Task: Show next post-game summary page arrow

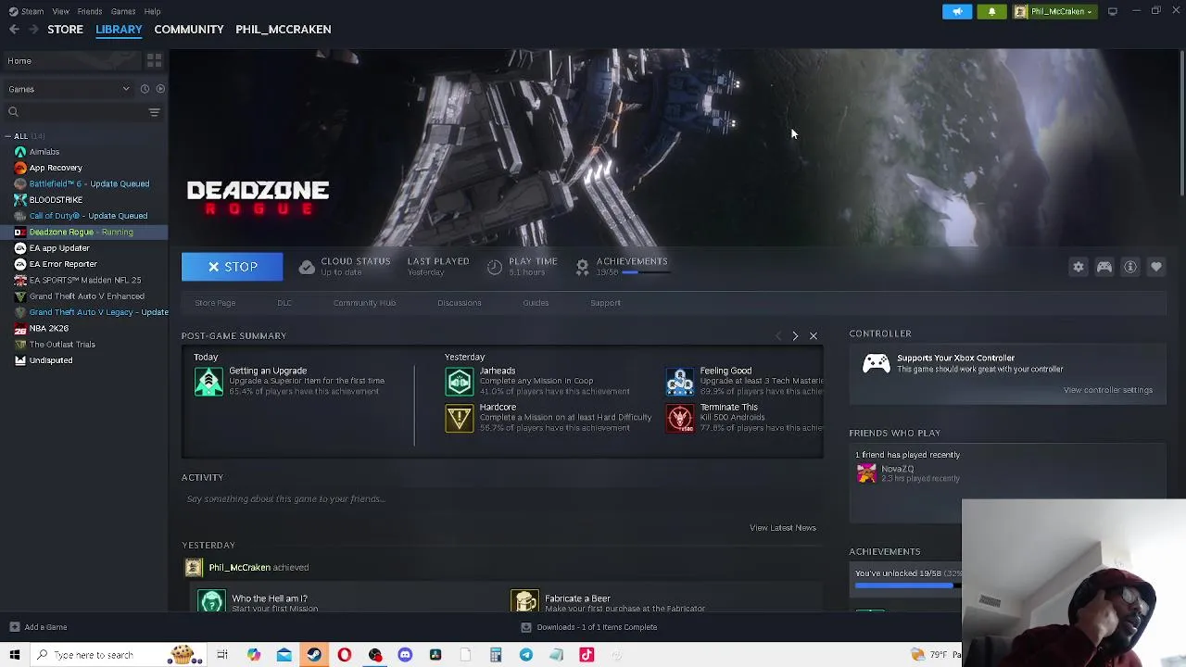Action: 795,335
